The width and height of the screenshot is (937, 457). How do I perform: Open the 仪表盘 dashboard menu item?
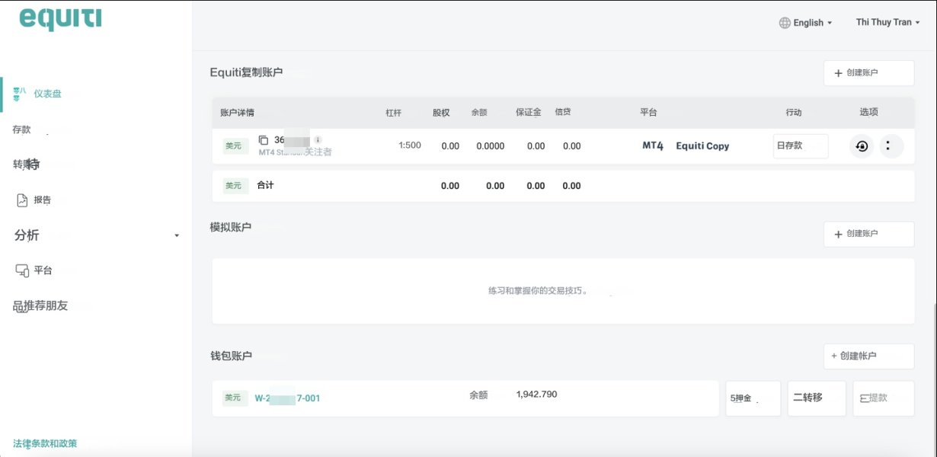[x=47, y=94]
